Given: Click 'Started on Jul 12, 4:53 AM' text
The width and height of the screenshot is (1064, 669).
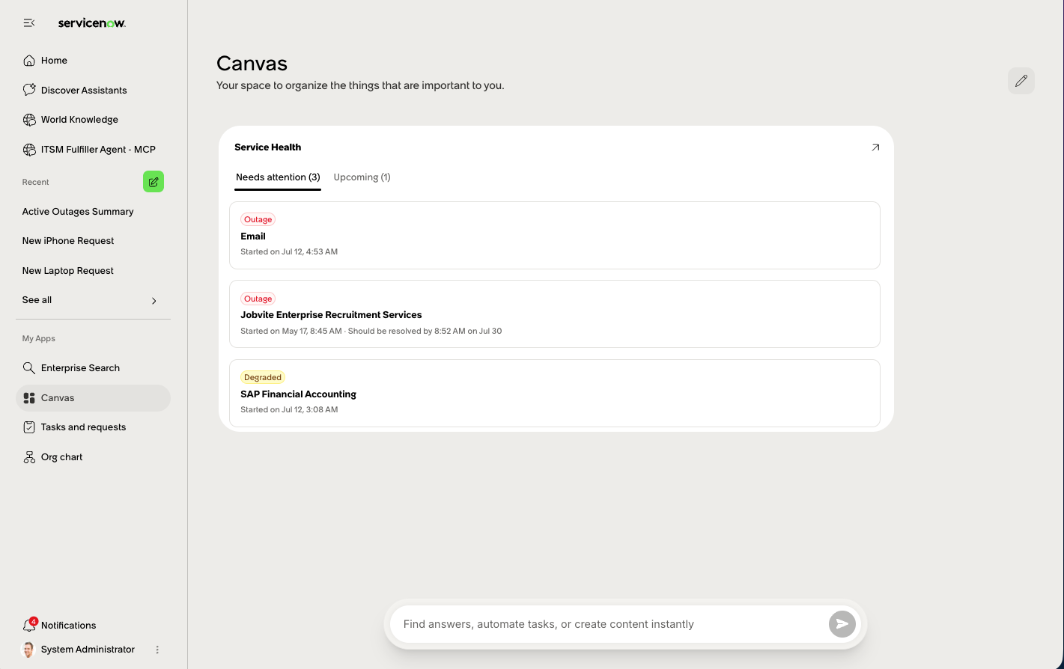Looking at the screenshot, I should pos(289,252).
